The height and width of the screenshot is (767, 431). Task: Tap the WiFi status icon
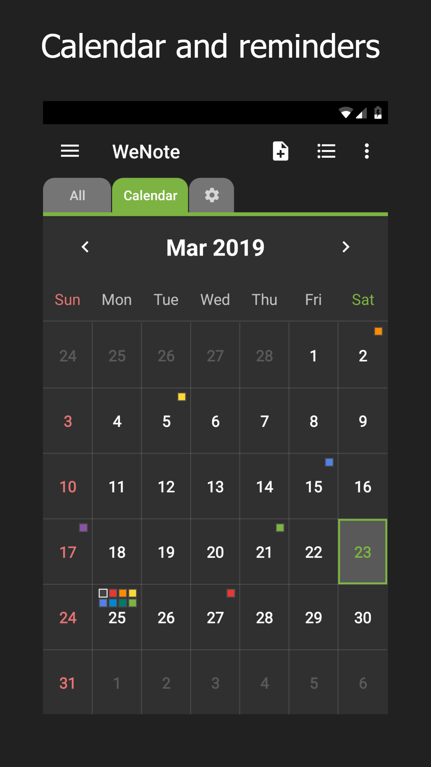point(345,113)
